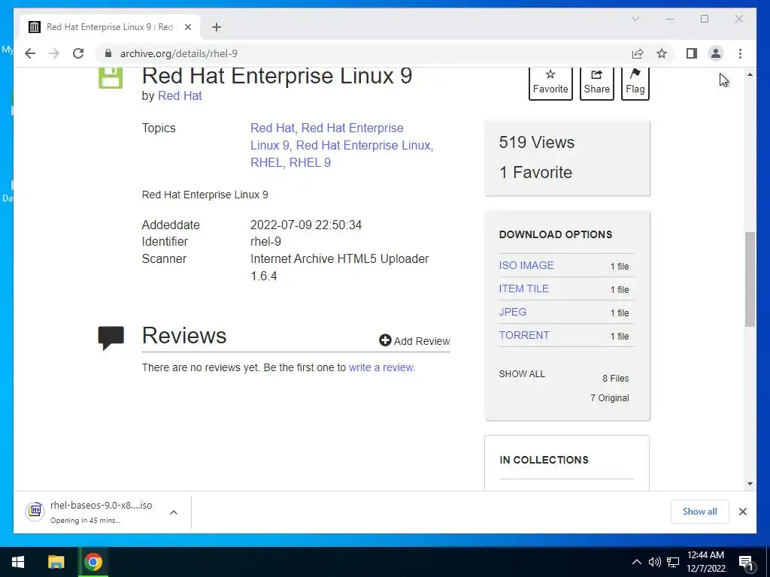Screen dimensions: 770x577
Task: Open the tab search chevron
Action: click(635, 19)
